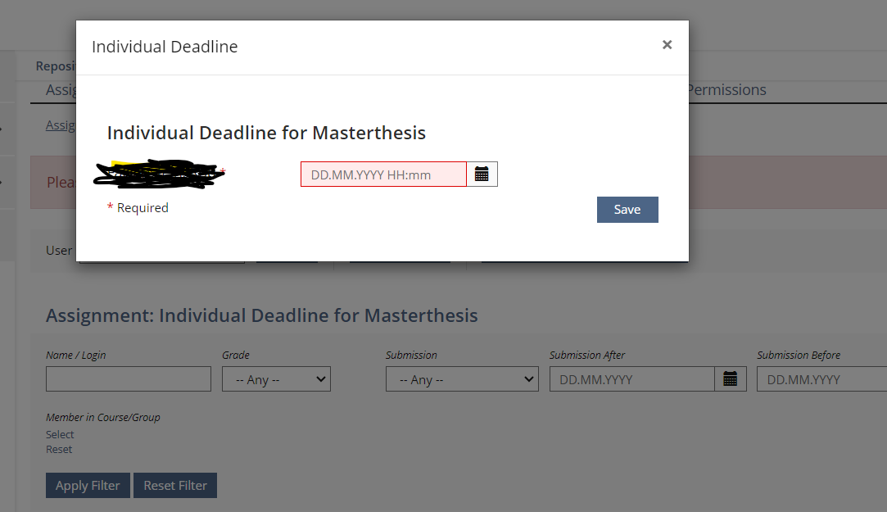Image resolution: width=887 pixels, height=512 pixels.
Task: Close the Individual Deadline dialog
Action: (667, 45)
